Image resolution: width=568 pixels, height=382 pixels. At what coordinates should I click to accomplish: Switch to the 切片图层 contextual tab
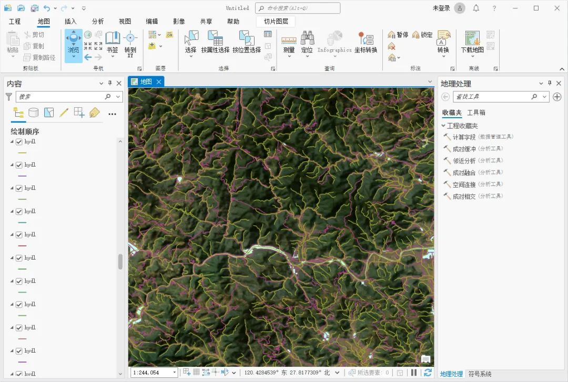276,22
